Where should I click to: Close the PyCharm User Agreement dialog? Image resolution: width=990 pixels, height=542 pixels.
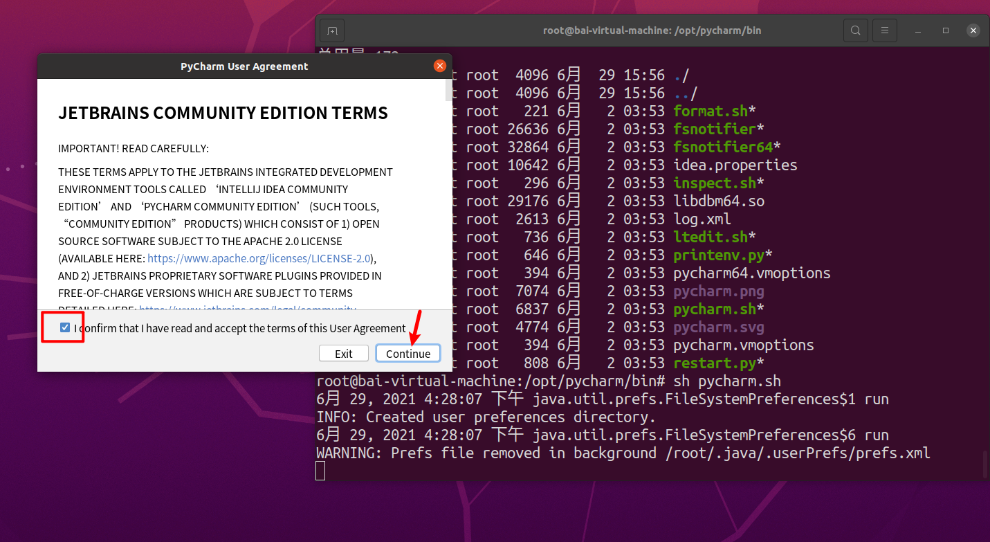440,66
